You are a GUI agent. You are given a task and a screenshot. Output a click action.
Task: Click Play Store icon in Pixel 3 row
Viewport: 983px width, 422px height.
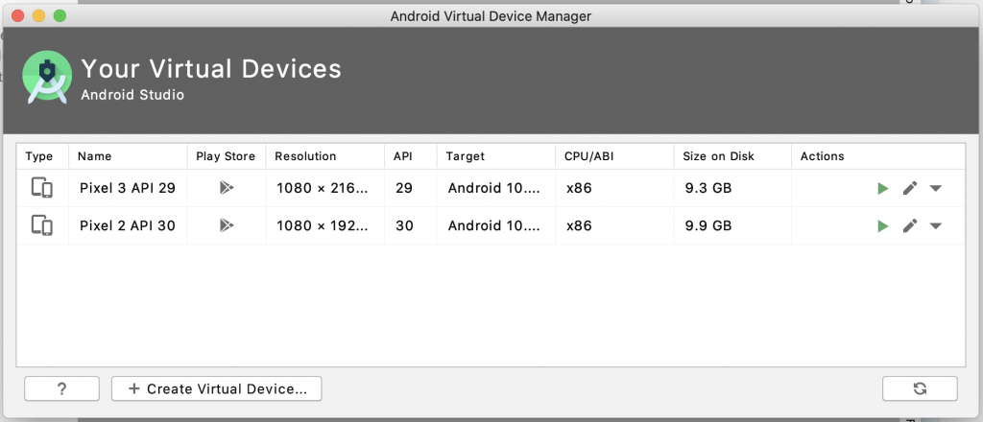click(227, 188)
